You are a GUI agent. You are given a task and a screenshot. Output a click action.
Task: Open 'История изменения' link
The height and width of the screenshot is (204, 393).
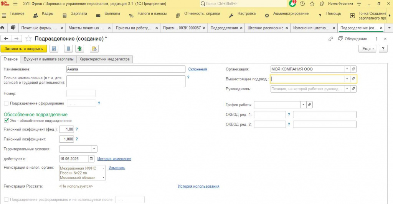pos(114,159)
